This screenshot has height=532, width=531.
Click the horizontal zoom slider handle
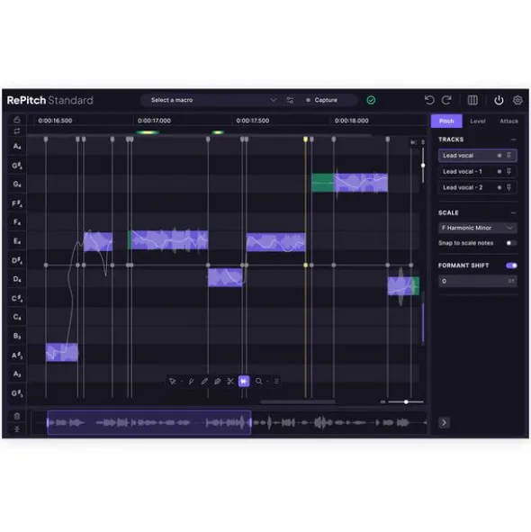coord(406,402)
